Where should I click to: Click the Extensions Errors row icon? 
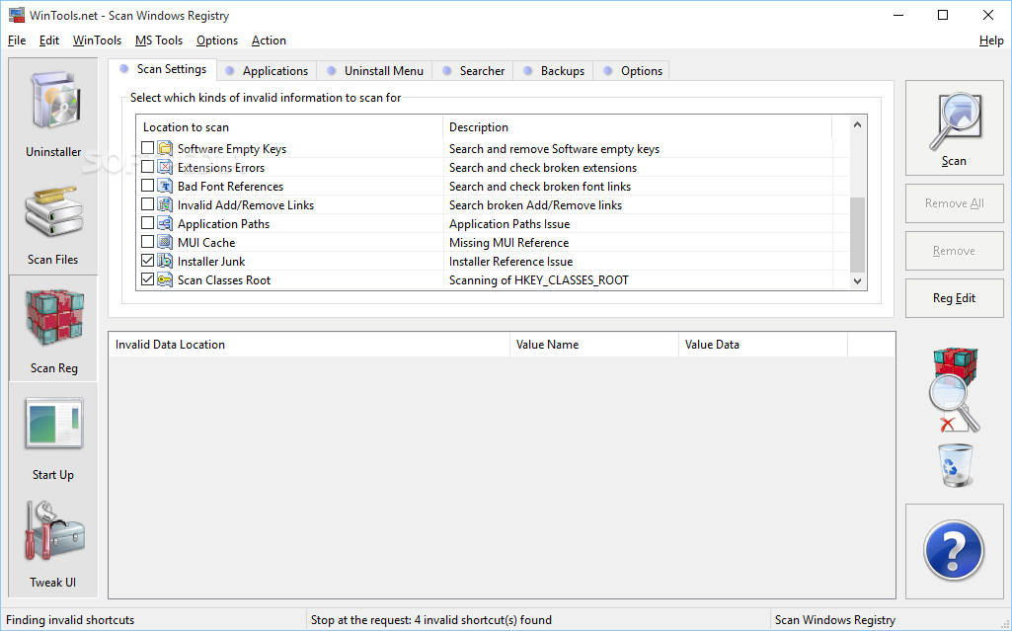(165, 167)
